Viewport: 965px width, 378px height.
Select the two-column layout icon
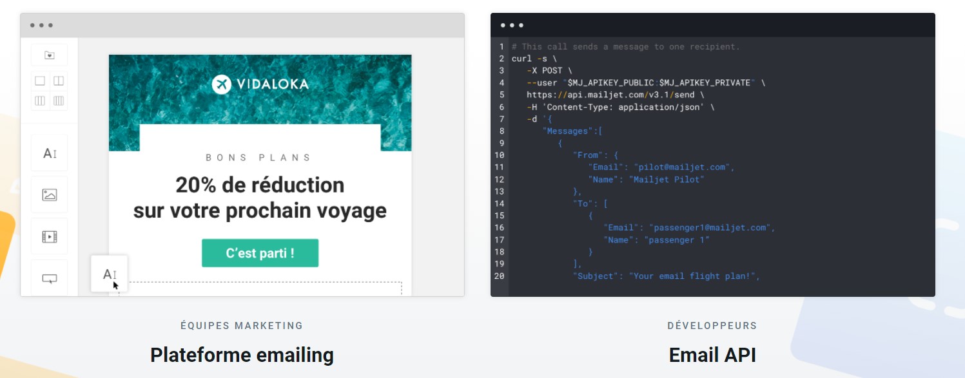point(59,81)
